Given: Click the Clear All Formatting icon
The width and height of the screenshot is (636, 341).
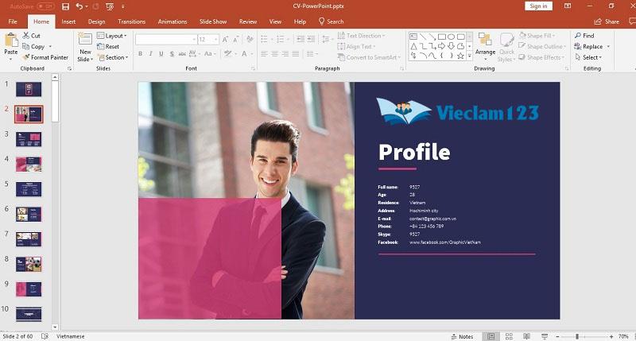Looking at the screenshot, I should (250, 39).
